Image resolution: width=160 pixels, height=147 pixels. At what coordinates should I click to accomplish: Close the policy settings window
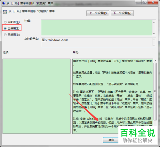pos(153,2)
